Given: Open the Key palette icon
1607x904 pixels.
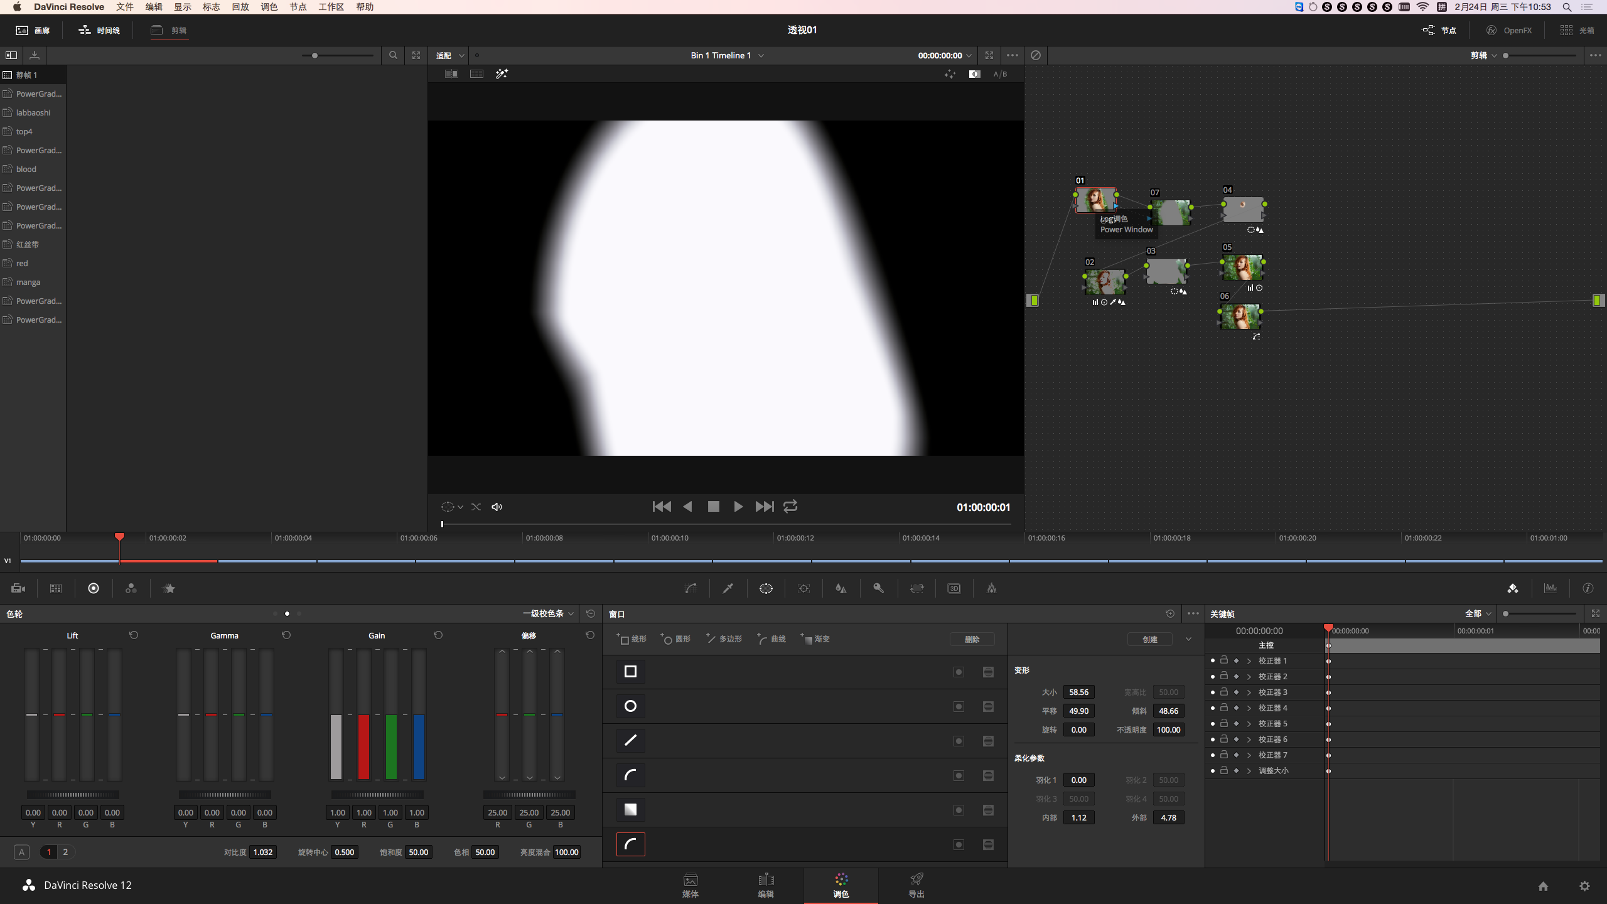Looking at the screenshot, I should coord(879,588).
